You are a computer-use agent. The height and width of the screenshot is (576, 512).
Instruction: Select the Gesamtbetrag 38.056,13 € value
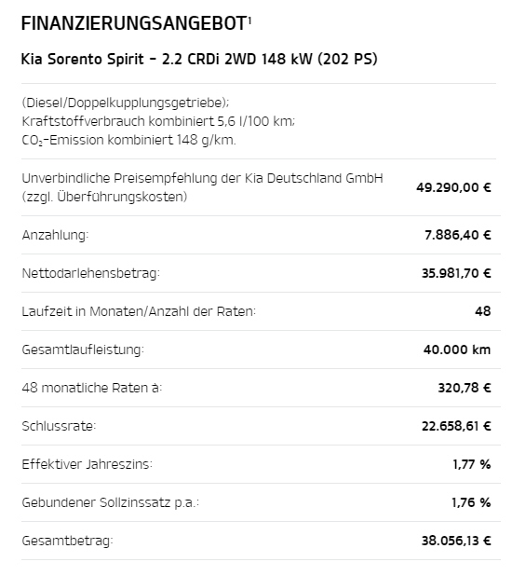pos(456,541)
